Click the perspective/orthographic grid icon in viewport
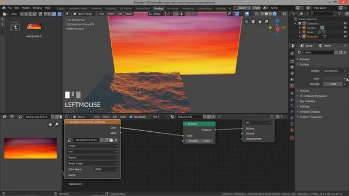 [x=246, y=22]
